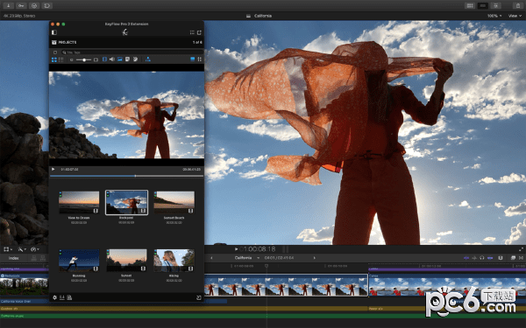Adjust the thumbnail size slider
Screen dimensions: 526x328
83,59
